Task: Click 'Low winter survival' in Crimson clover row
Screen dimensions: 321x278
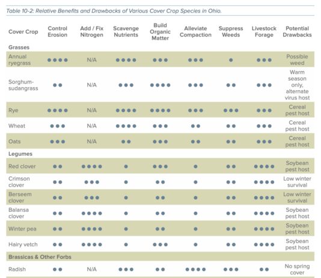Action: [297, 182]
